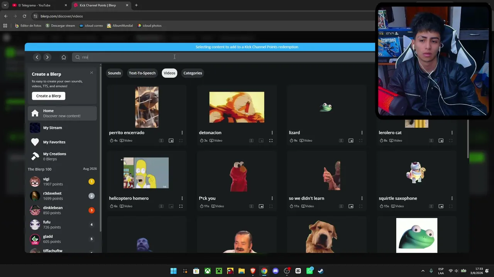Click the picture-in-picture icon for f*ck you
This screenshot has height=277, width=494.
[x=261, y=207]
